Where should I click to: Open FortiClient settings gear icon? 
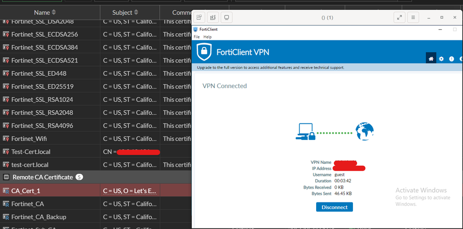coord(442,59)
